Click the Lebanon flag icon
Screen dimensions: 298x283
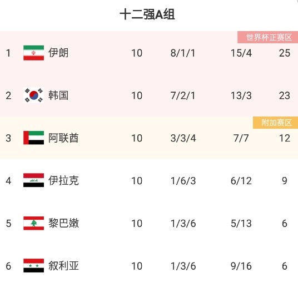click(x=34, y=223)
